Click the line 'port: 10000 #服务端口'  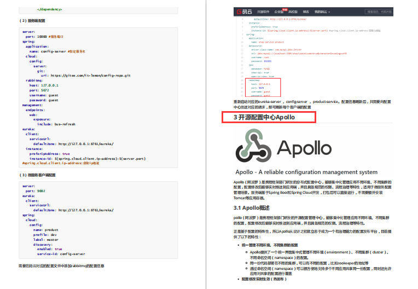click(x=44, y=37)
